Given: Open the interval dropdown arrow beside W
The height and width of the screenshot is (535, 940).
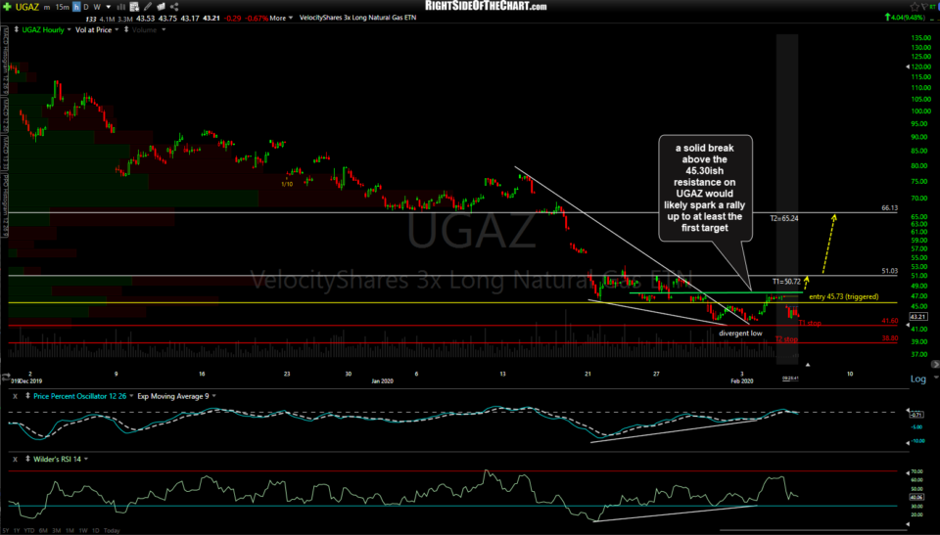Looking at the screenshot, I should click(x=109, y=7).
